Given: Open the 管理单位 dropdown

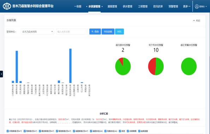Looking at the screenshot, I should pyautogui.click(x=37, y=32).
